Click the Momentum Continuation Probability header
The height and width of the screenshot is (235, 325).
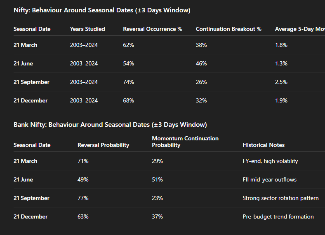point(185,142)
